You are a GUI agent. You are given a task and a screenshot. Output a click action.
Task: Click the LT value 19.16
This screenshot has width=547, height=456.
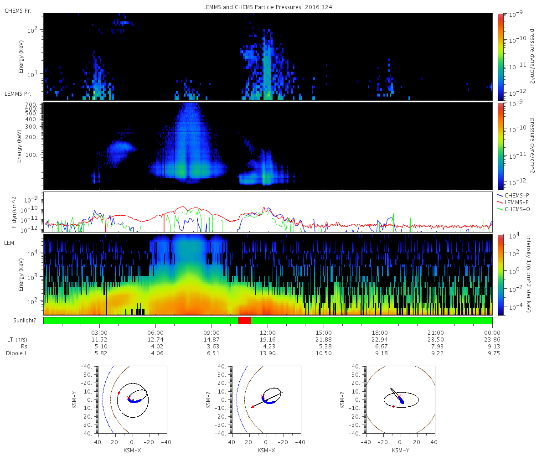(268, 340)
